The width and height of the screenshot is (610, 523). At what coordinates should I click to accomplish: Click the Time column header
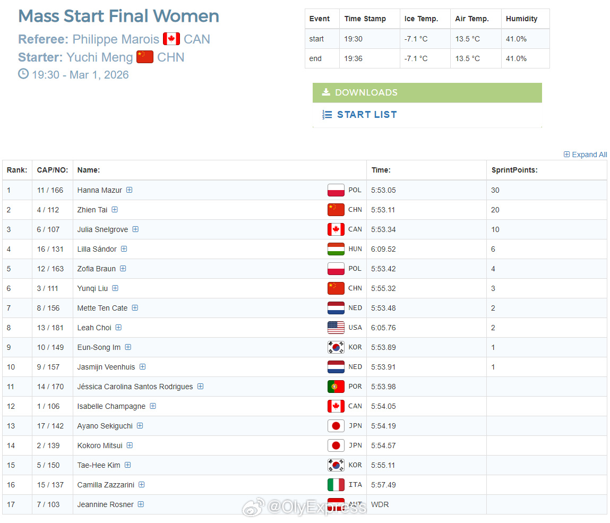pyautogui.click(x=381, y=170)
